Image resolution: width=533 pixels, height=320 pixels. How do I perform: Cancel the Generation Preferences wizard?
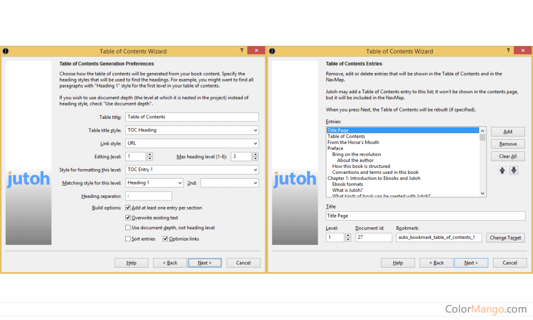(244, 263)
